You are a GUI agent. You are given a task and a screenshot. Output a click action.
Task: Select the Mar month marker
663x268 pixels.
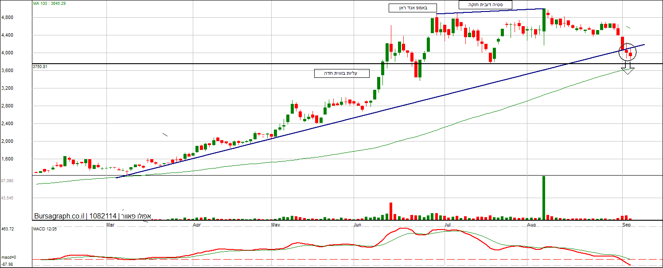pos(111,225)
